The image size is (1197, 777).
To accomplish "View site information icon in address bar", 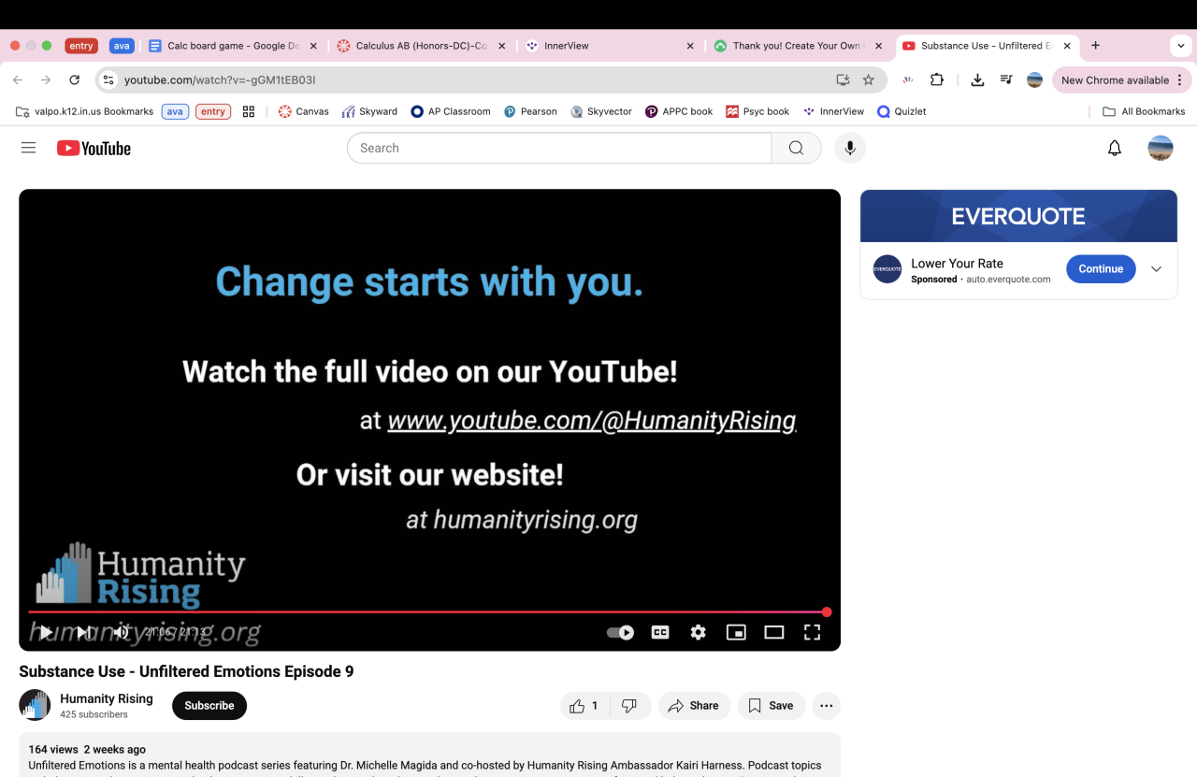I will tap(108, 80).
